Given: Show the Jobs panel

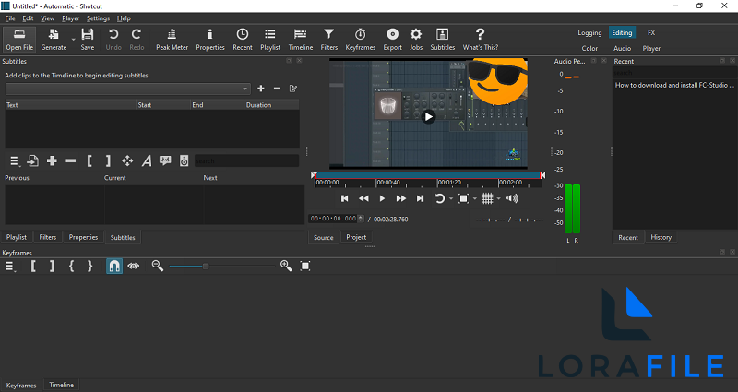Looking at the screenshot, I should click(x=416, y=40).
